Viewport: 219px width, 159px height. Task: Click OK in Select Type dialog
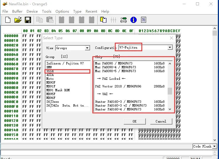(135, 121)
